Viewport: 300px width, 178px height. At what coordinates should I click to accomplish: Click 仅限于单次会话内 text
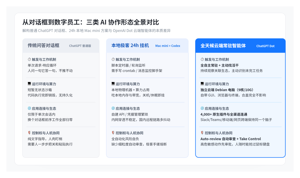[x=41, y=114]
